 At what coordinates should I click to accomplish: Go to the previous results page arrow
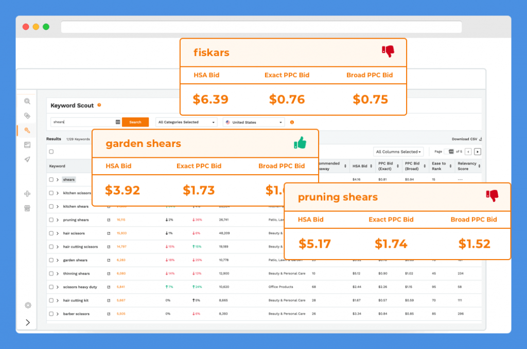click(468, 152)
